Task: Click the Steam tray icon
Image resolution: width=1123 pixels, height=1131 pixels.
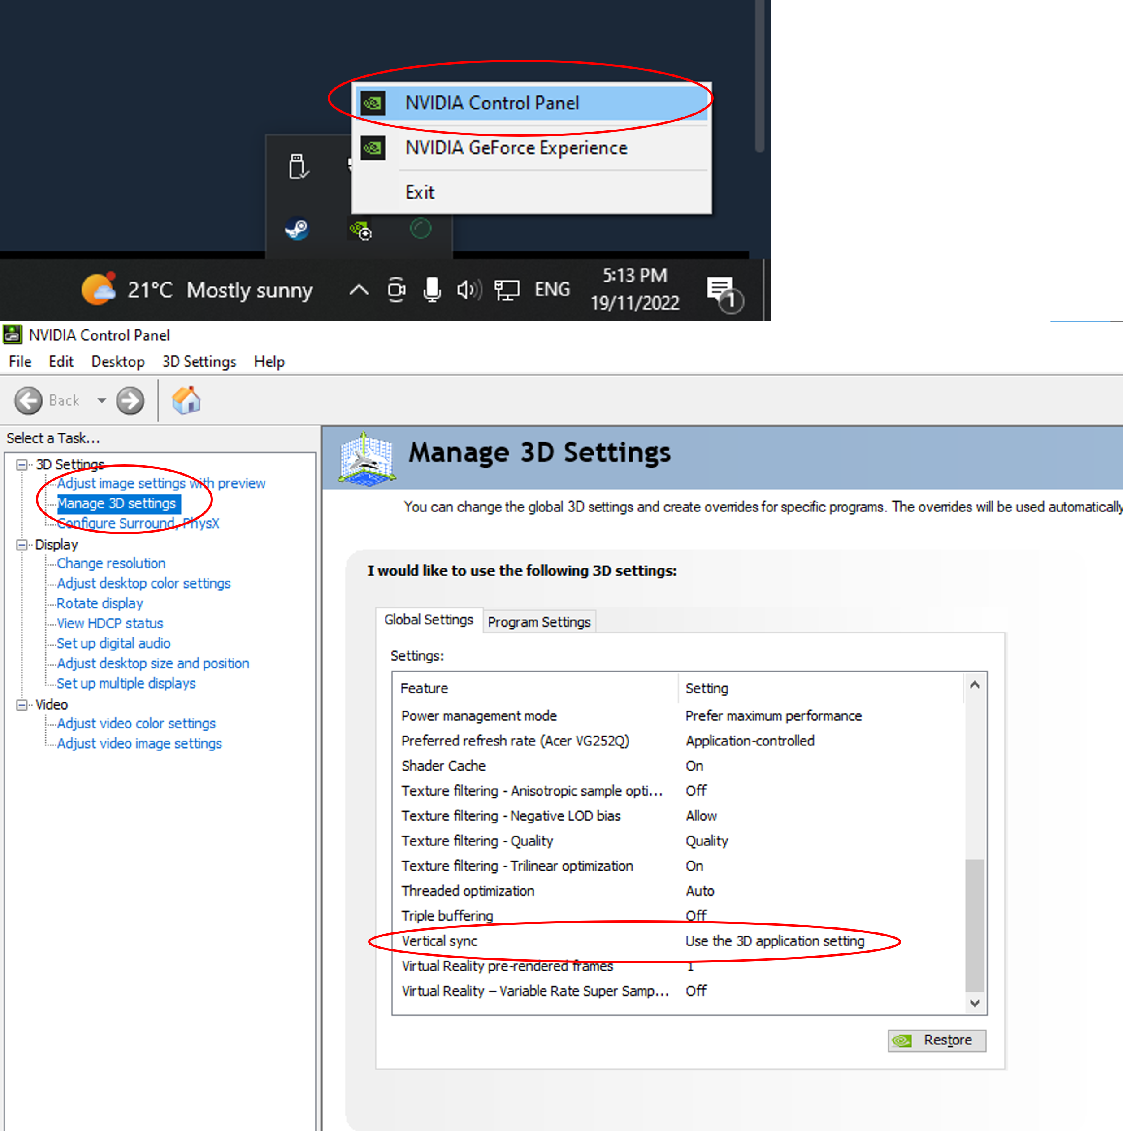Action: coord(297,229)
